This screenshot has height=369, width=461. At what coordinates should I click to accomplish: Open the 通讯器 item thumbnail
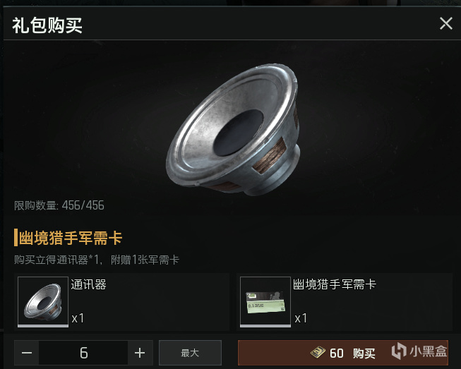[x=43, y=302]
